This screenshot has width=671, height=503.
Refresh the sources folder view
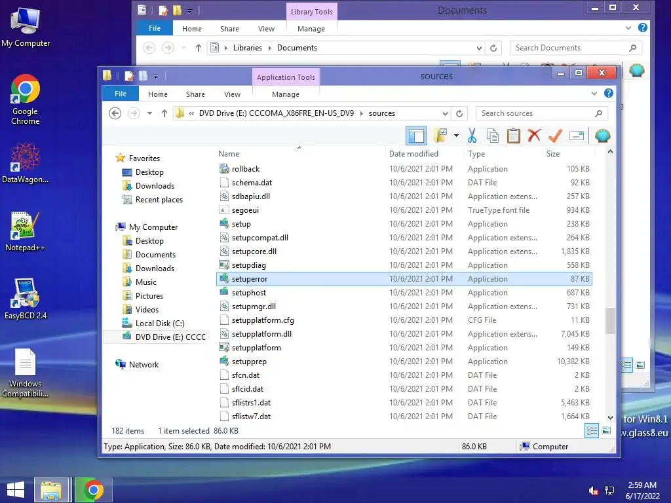point(459,114)
